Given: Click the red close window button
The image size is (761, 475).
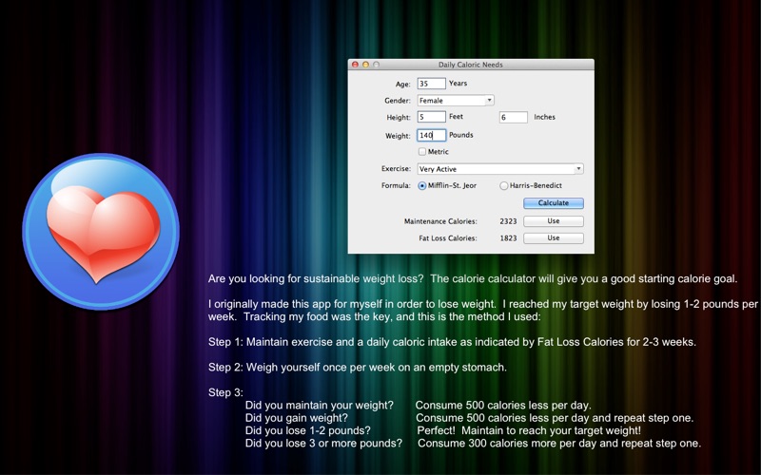Looking at the screenshot, I should (x=355, y=65).
